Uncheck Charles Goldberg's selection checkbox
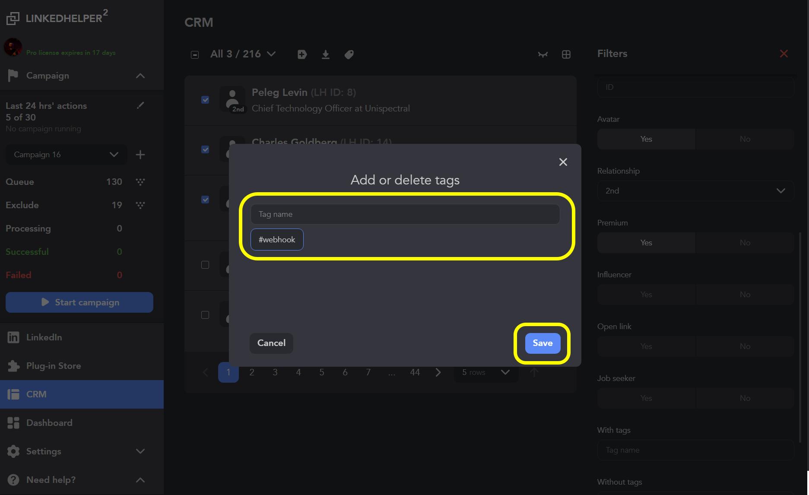 (205, 149)
